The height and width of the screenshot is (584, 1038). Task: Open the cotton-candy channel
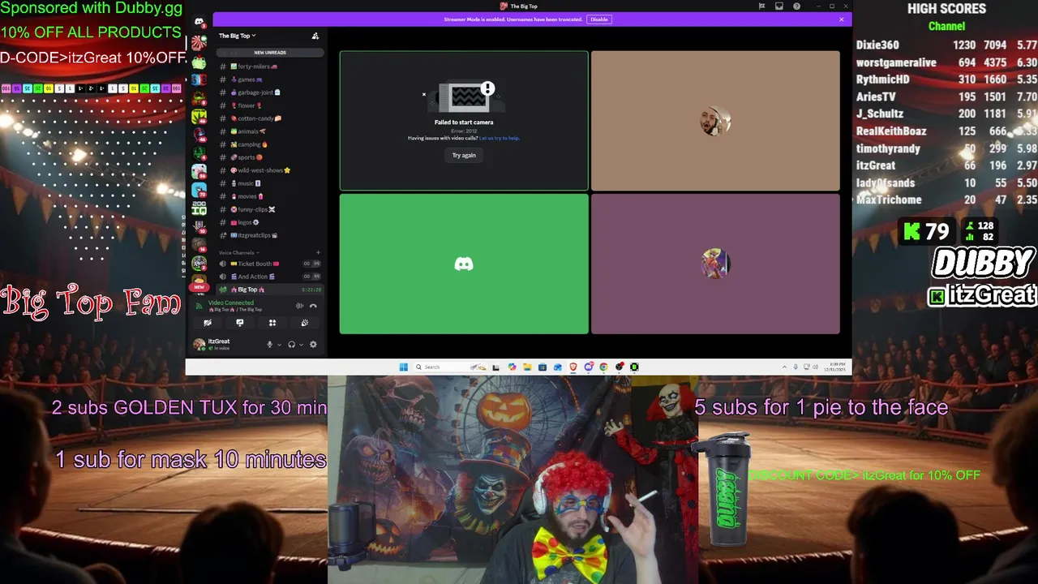point(269,118)
